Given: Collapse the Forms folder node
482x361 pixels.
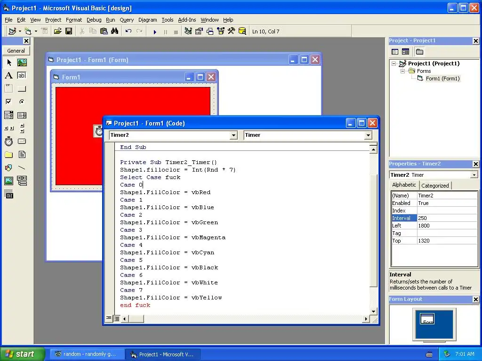Looking at the screenshot, I should [x=403, y=71].
